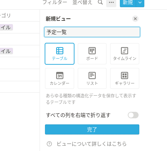Click the question mark help icon

click(49, 144)
